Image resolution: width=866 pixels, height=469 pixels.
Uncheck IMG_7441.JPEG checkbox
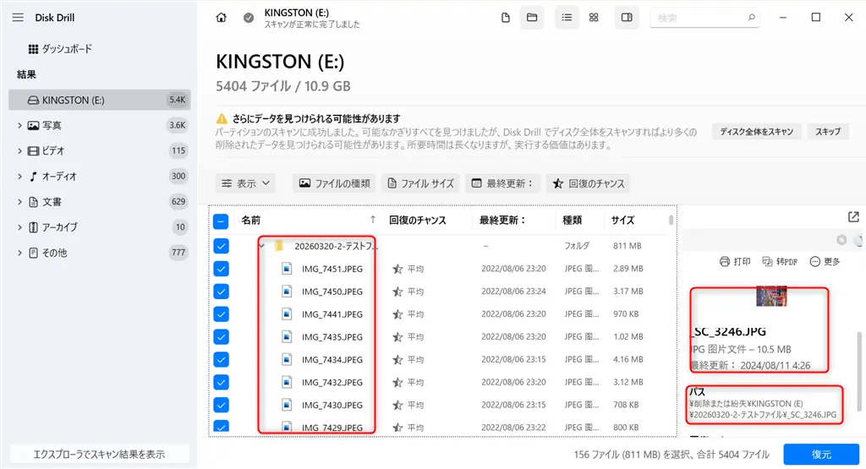pyautogui.click(x=221, y=314)
